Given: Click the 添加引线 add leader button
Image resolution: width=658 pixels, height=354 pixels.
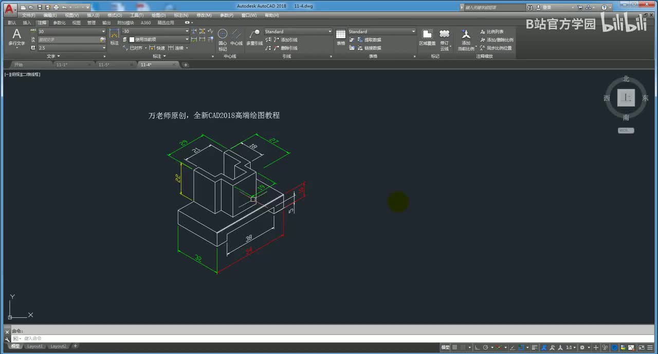Looking at the screenshot, I should tap(285, 40).
